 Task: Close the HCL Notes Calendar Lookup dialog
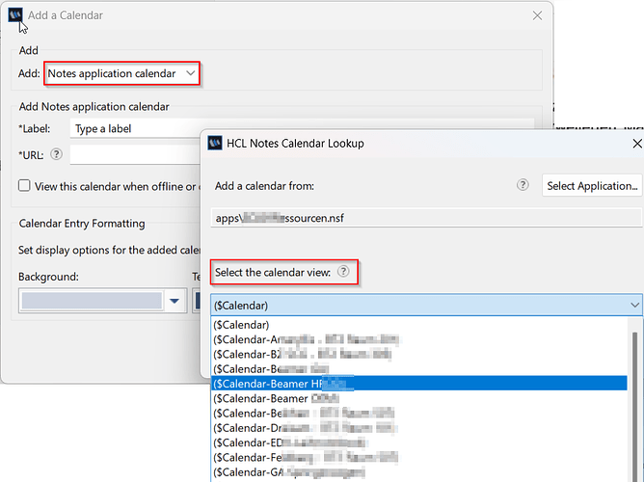tap(637, 144)
